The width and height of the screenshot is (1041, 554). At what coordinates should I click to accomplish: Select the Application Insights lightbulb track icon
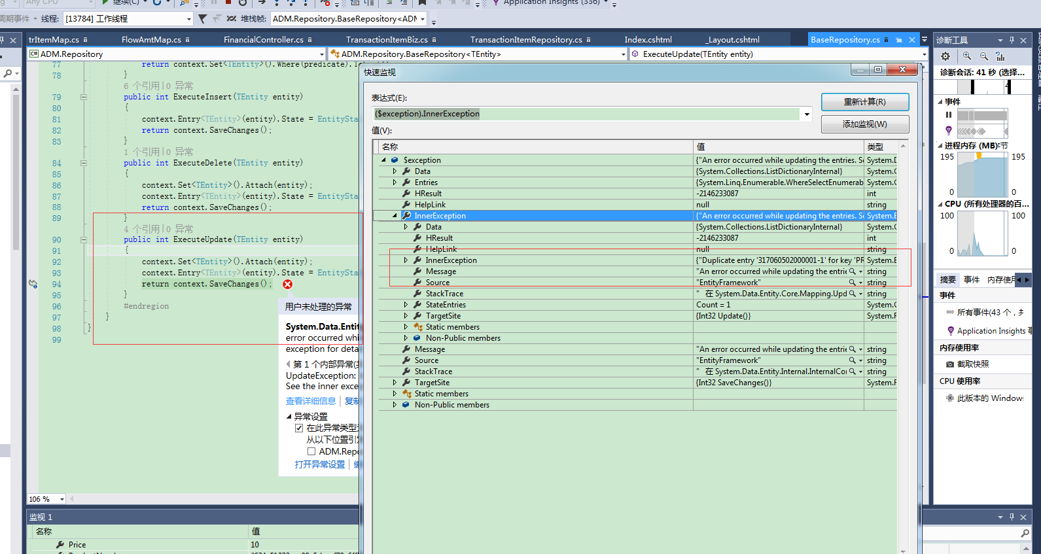click(949, 131)
